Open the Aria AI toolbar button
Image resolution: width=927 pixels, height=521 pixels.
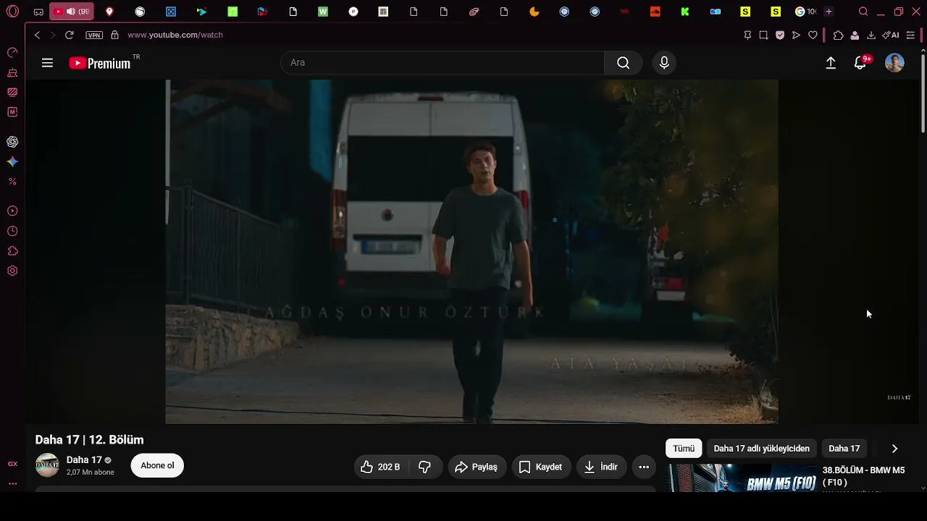[x=891, y=35]
